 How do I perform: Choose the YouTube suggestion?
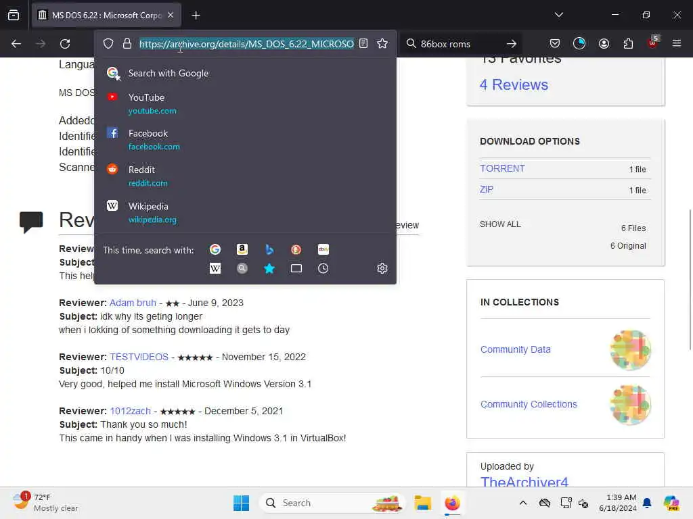245,103
